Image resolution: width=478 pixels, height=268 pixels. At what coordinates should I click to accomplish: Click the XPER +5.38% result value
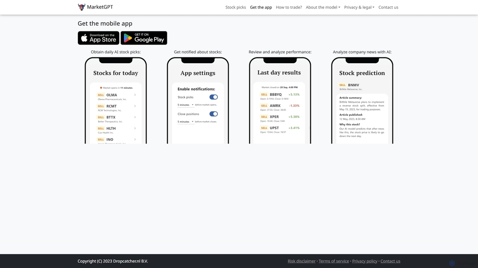click(x=294, y=117)
